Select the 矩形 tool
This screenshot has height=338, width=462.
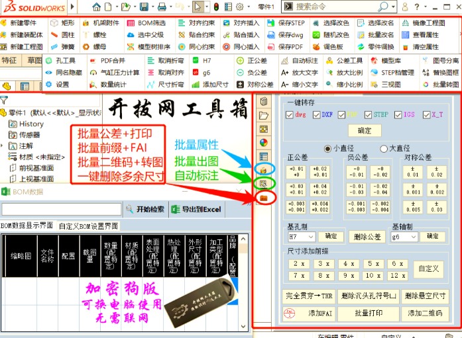point(62,23)
